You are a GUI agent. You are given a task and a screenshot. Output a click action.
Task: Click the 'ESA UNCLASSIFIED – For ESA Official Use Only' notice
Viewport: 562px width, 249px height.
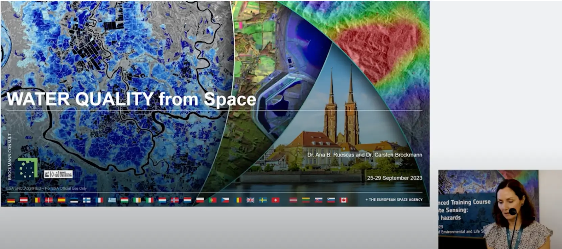(47, 188)
